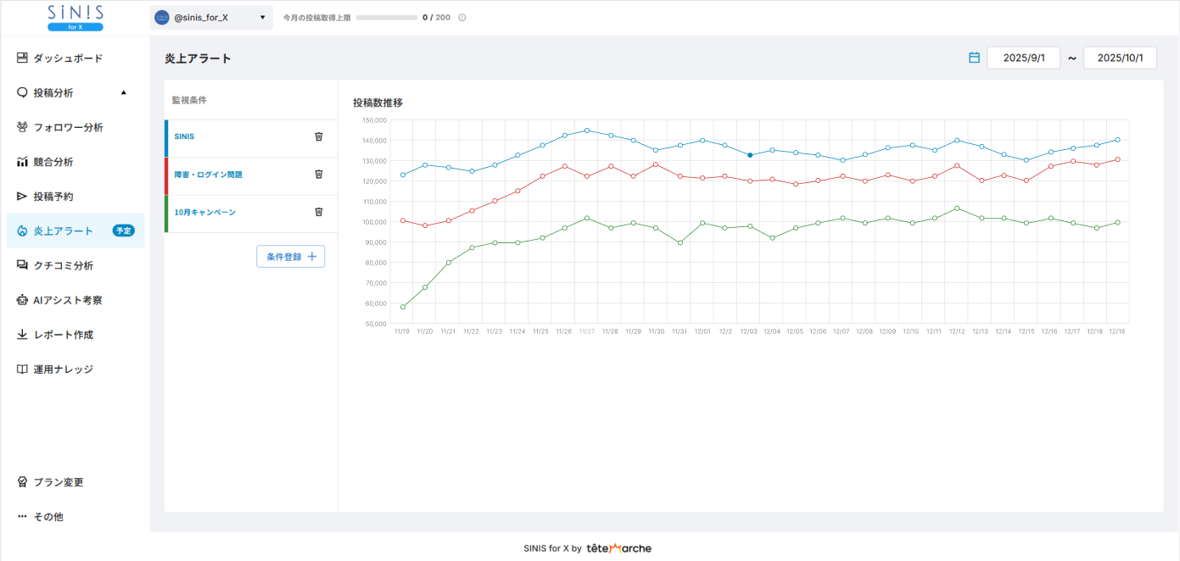Collapse the 投稿分析 menu arrow
This screenshot has width=1180, height=561.
point(124,92)
